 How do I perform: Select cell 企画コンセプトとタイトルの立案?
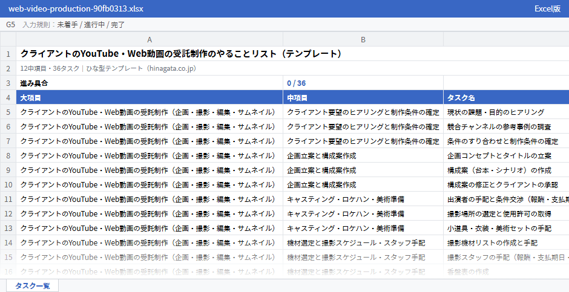[x=506, y=155]
